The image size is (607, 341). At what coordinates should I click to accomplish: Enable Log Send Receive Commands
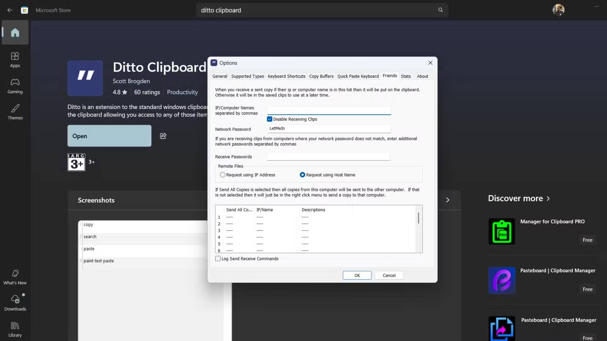click(218, 259)
